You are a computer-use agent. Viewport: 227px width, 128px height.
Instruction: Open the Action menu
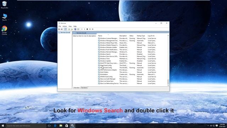(65, 26)
